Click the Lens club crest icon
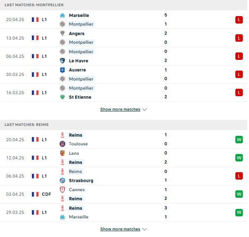The image size is (249, 237). coord(62,153)
